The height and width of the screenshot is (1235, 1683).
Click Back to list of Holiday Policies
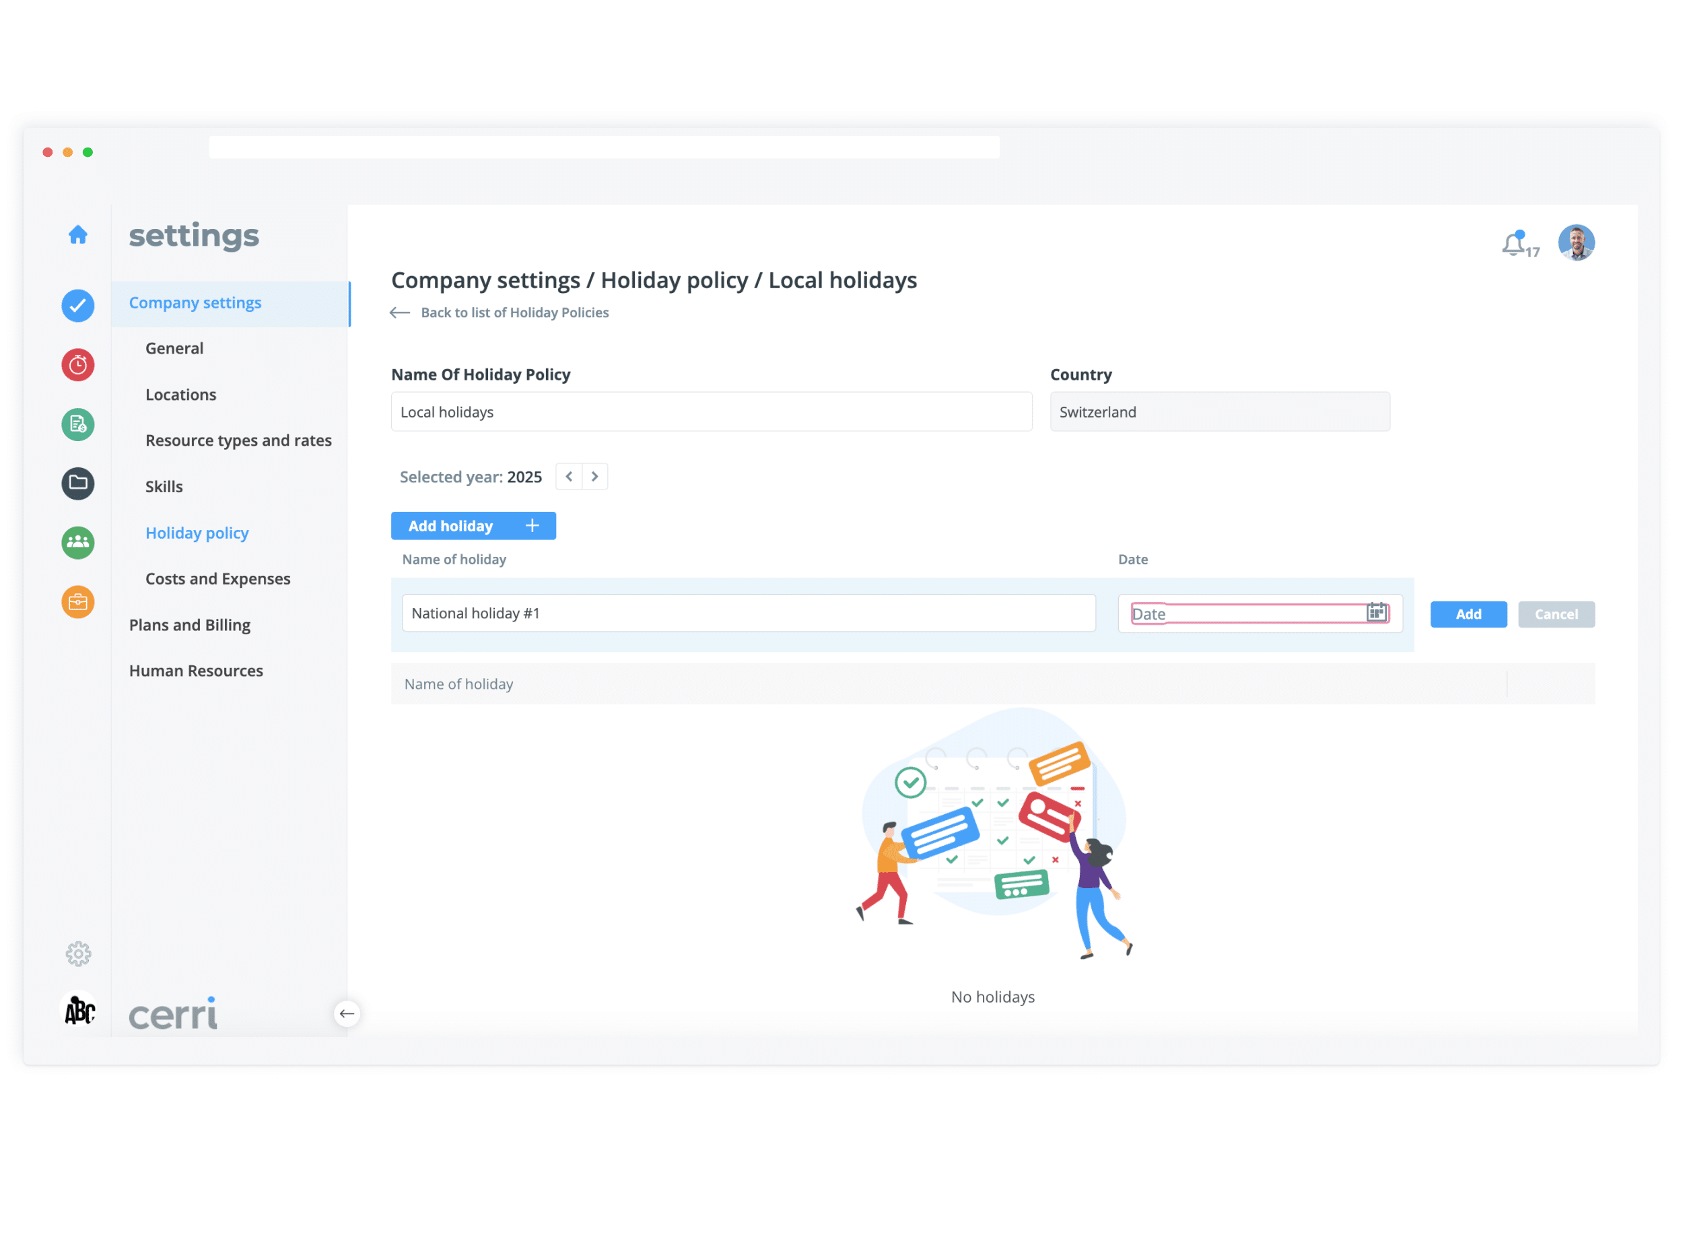[514, 312]
